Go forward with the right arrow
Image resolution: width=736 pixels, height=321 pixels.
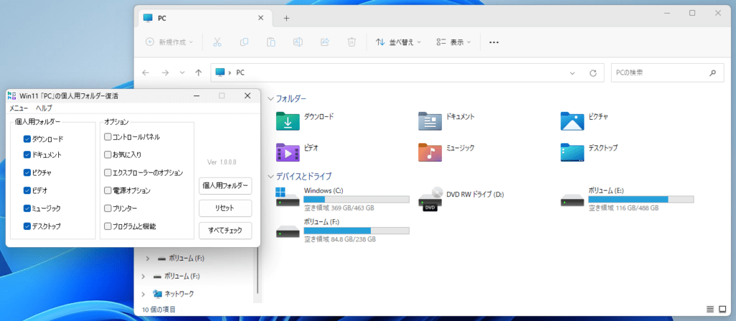coord(165,73)
